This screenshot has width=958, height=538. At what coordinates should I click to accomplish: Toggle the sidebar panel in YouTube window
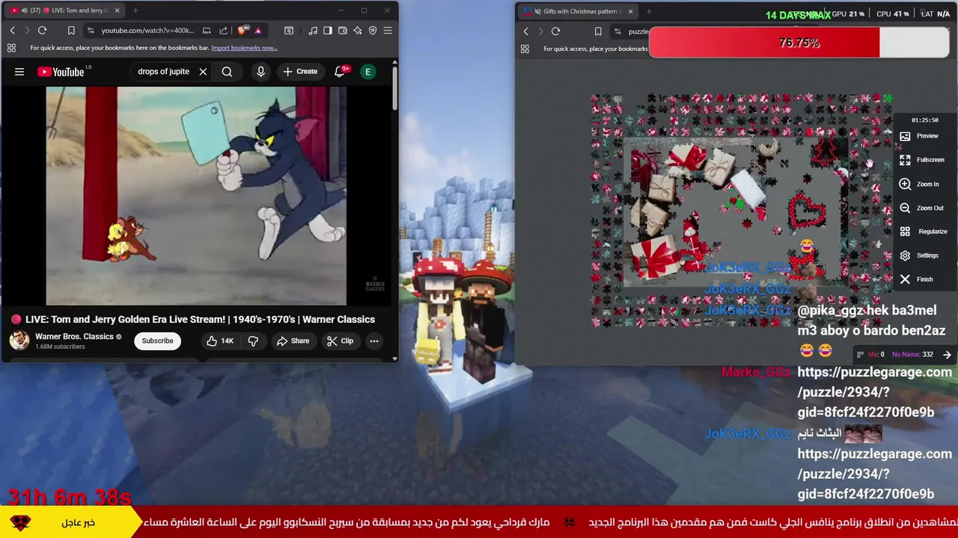[328, 31]
